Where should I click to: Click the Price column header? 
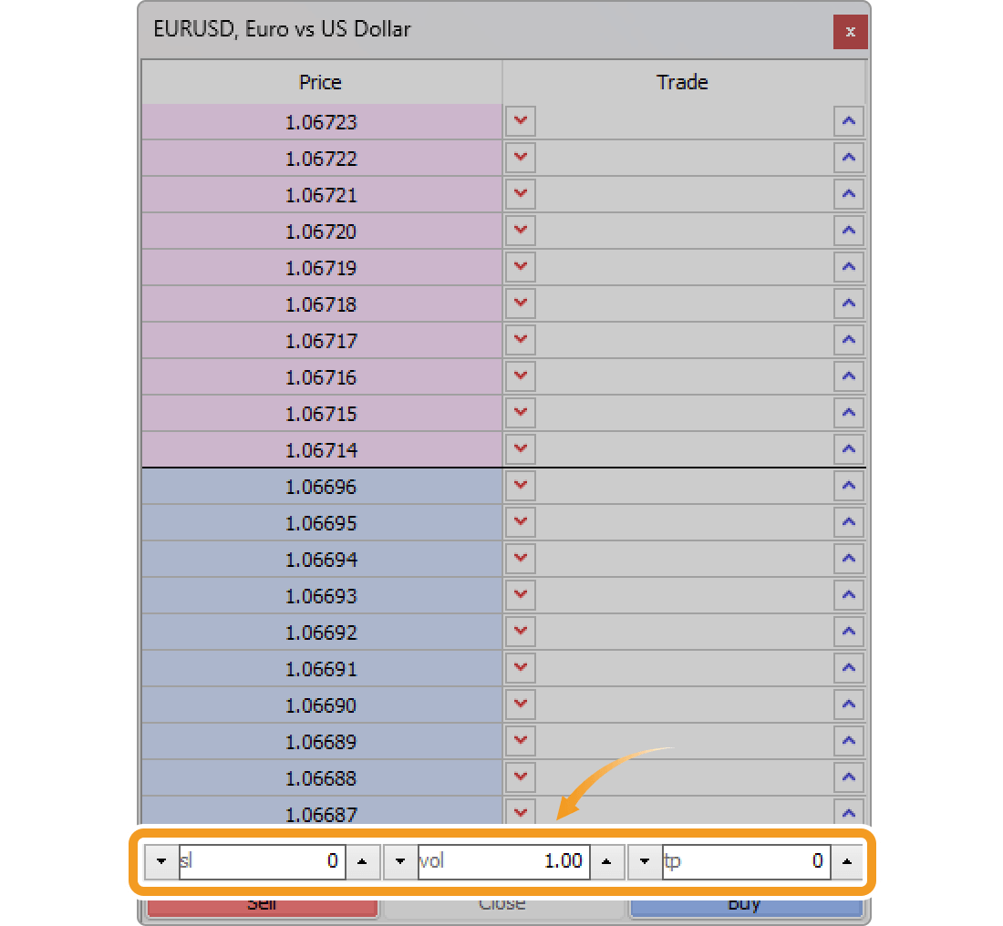(x=320, y=82)
